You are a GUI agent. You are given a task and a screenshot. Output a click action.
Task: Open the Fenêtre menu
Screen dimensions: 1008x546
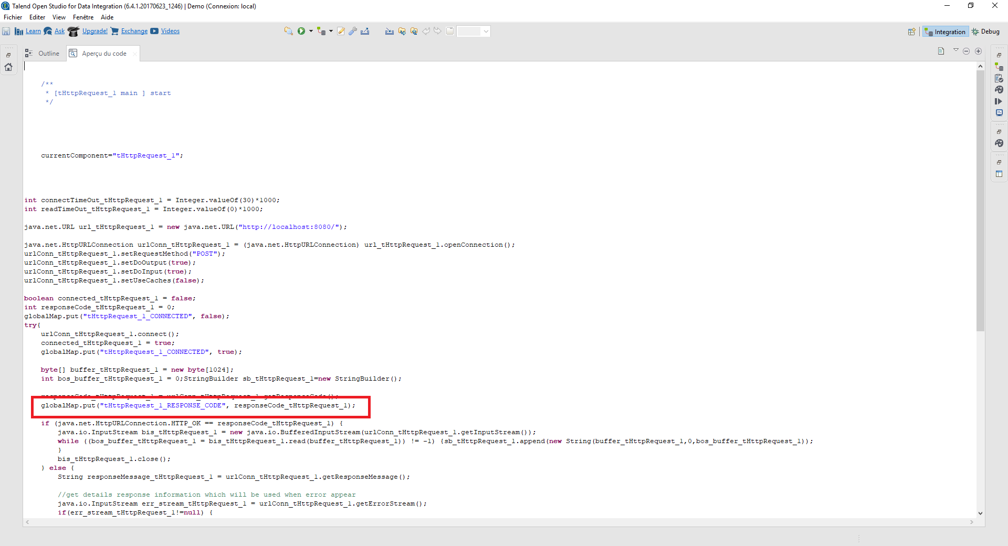[83, 17]
